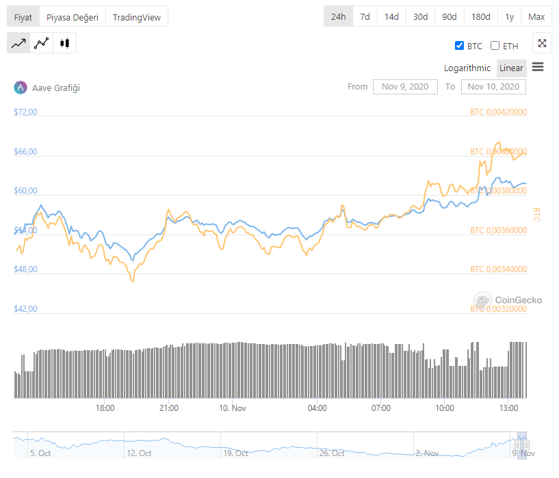Screen dimensions: 559x478
Task: Open the Piyasa Değeri tab
Action: (x=73, y=16)
